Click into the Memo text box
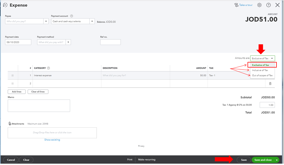 pos(39,105)
